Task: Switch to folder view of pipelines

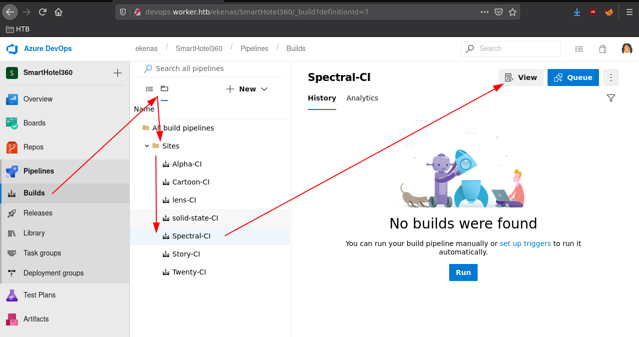Action: pos(164,88)
